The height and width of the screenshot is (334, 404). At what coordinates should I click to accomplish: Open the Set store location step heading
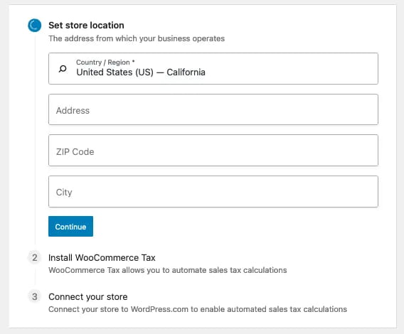(86, 26)
